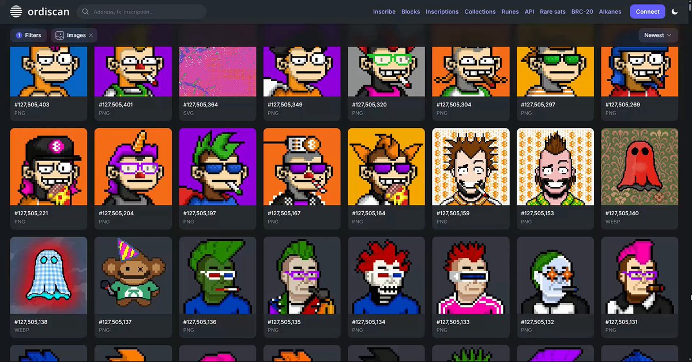The image size is (692, 362).
Task: Open inscription #127,505,134 skull punk
Action: [386, 275]
